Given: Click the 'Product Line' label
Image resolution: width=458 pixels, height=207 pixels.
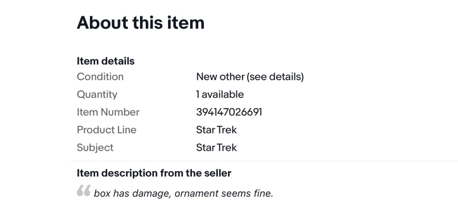Looking at the screenshot, I should 106,130.
